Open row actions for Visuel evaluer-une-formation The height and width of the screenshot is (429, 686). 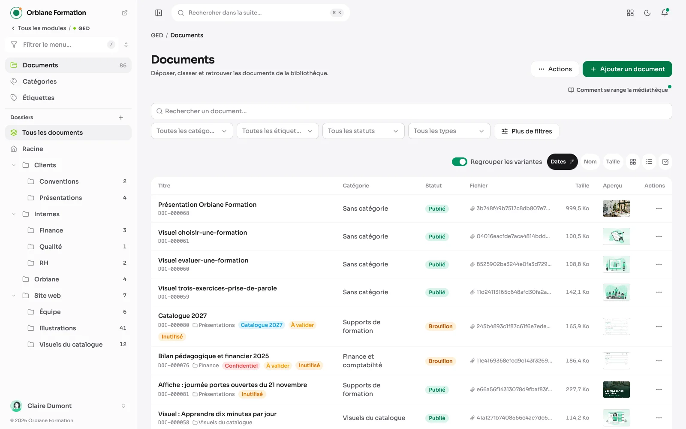pyautogui.click(x=659, y=264)
